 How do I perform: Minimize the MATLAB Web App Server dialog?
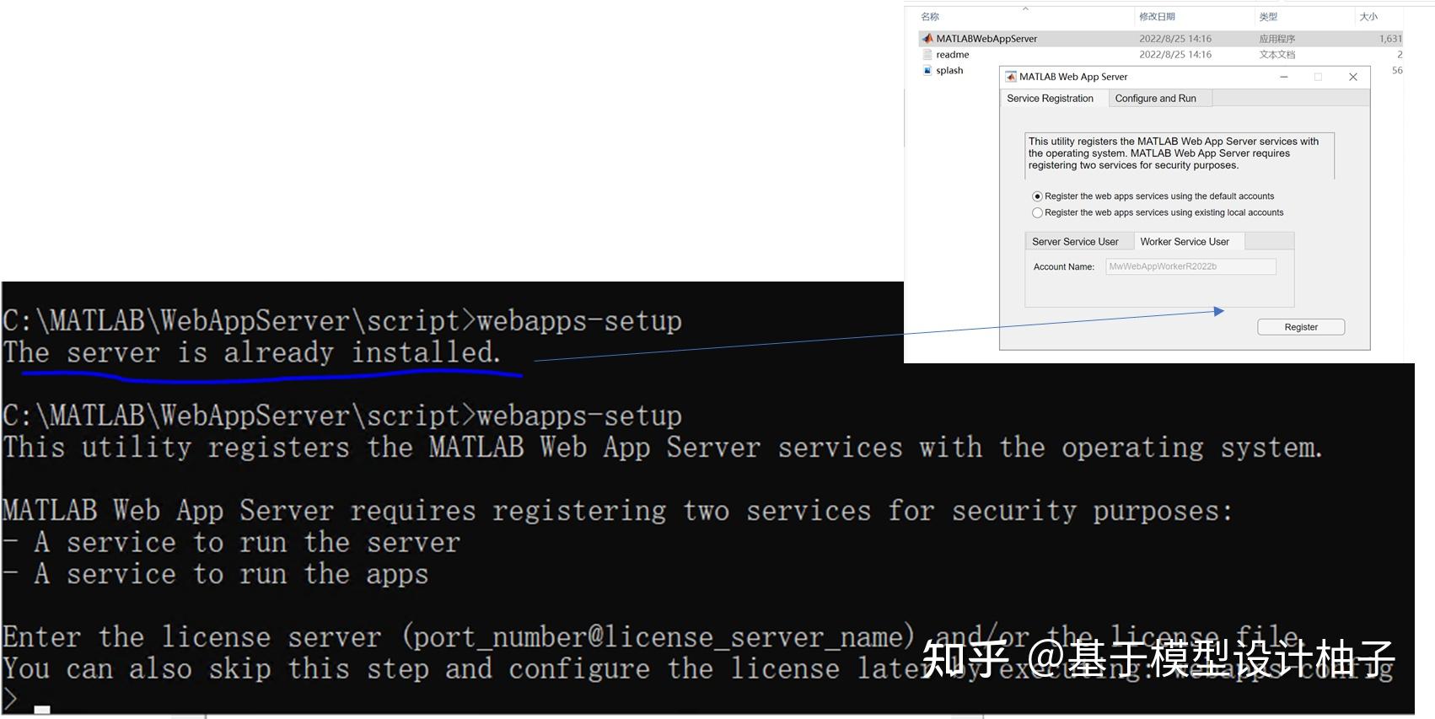pyautogui.click(x=1284, y=77)
